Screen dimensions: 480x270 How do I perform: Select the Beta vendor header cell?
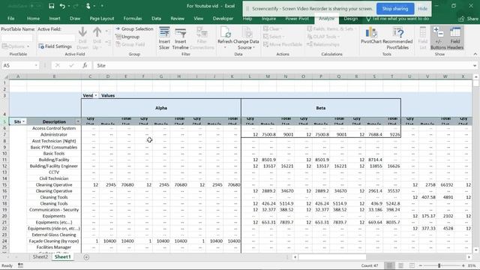click(321, 108)
